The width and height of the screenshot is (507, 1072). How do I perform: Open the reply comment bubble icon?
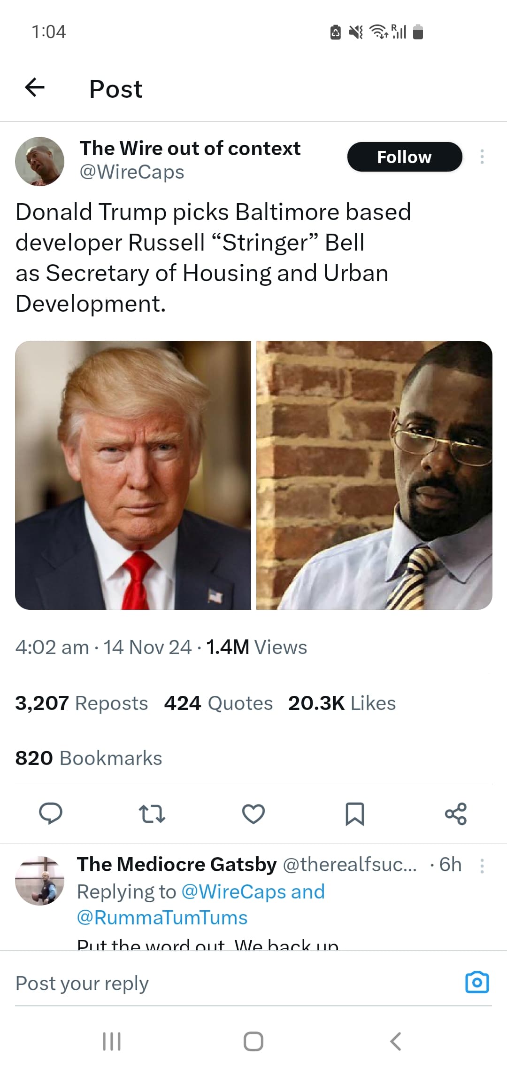(x=51, y=814)
